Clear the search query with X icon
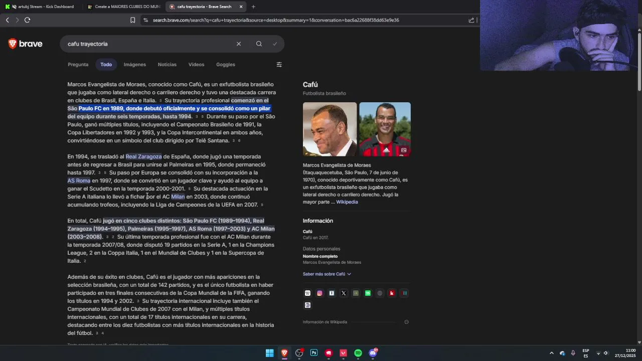 (239, 44)
